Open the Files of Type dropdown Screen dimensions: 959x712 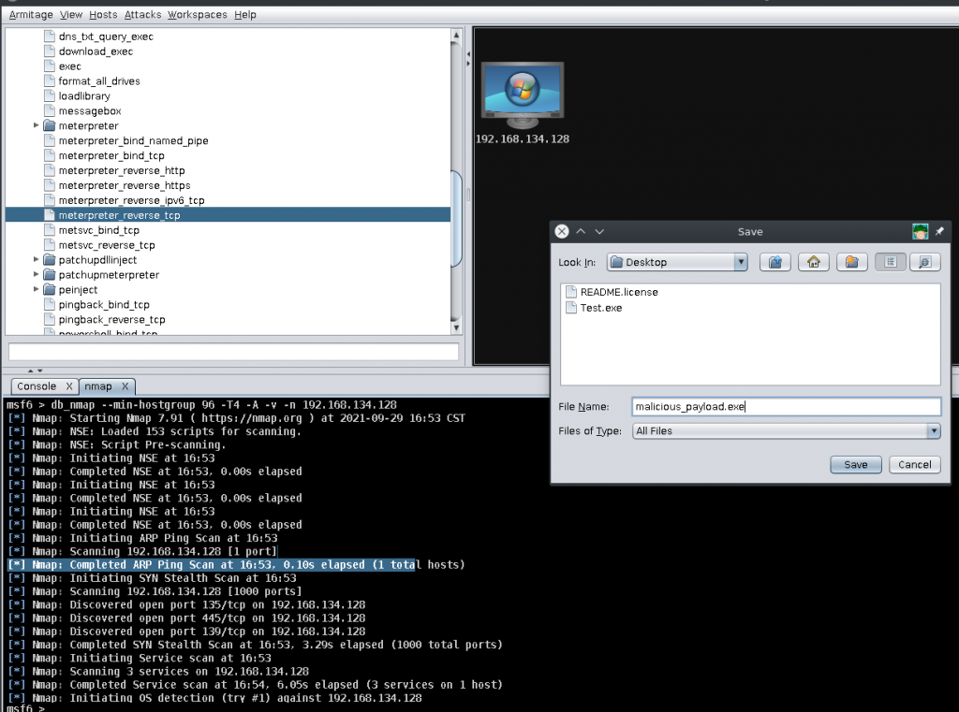[x=786, y=431]
